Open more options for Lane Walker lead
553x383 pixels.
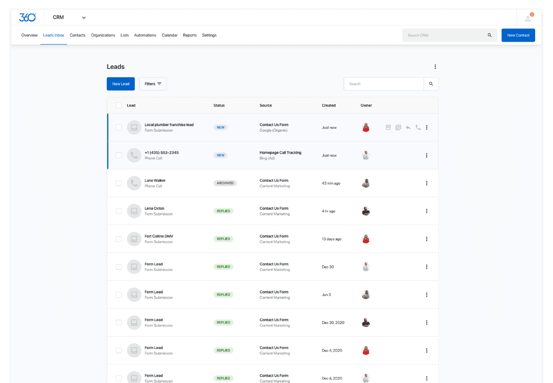427,183
